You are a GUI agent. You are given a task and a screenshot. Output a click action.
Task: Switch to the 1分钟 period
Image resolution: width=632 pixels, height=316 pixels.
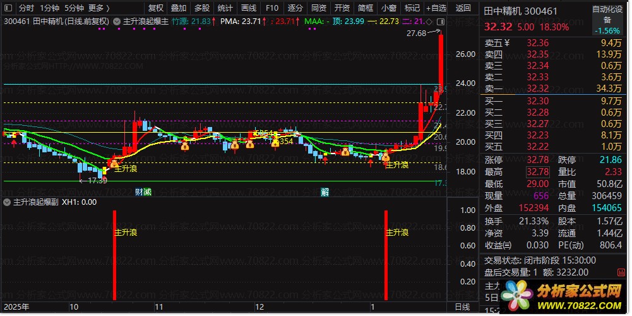click(50, 8)
